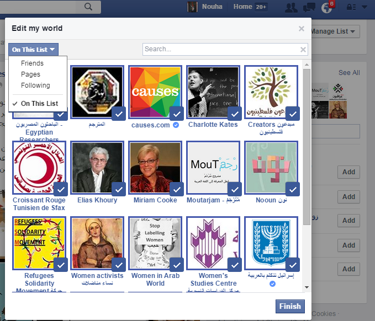Select Nooun pixel logo thumbnail
Screen dimensions: 375x321
271,168
